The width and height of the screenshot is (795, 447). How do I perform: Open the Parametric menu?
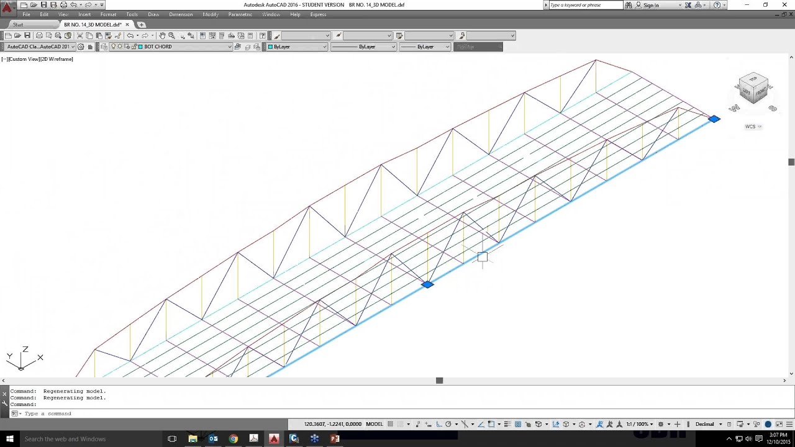pyautogui.click(x=240, y=14)
